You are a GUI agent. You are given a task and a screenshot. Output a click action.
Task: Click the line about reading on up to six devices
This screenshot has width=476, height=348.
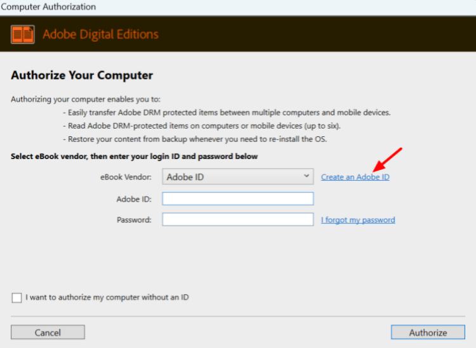pos(202,126)
